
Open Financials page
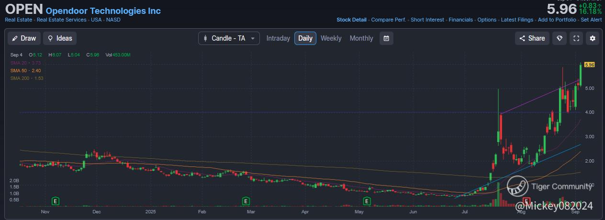coord(461,20)
